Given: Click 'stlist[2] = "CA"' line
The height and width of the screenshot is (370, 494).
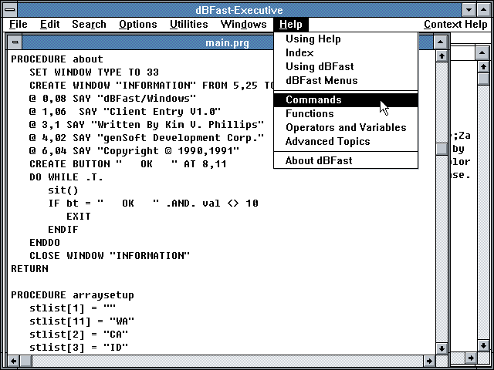Looking at the screenshot, I should (x=79, y=335).
